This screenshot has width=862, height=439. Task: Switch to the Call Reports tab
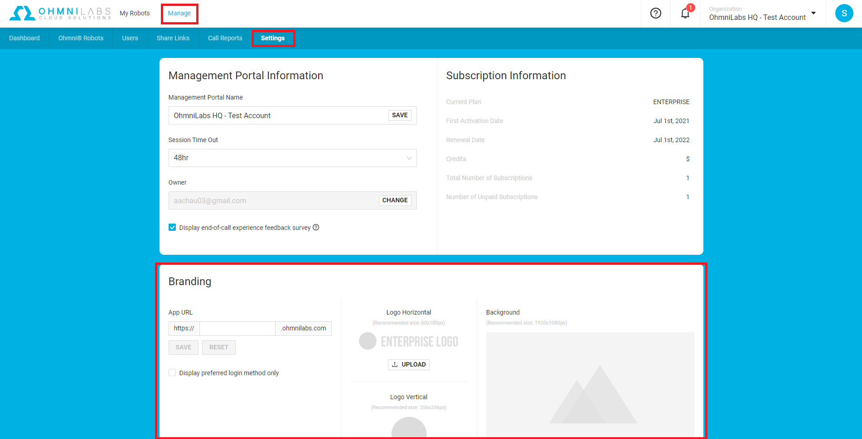tap(225, 38)
